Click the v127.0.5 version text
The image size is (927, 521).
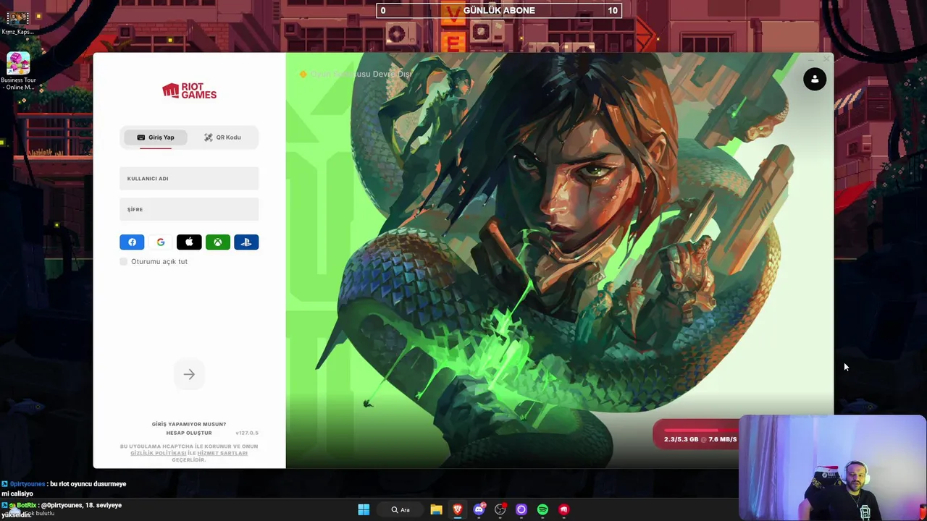tap(247, 433)
